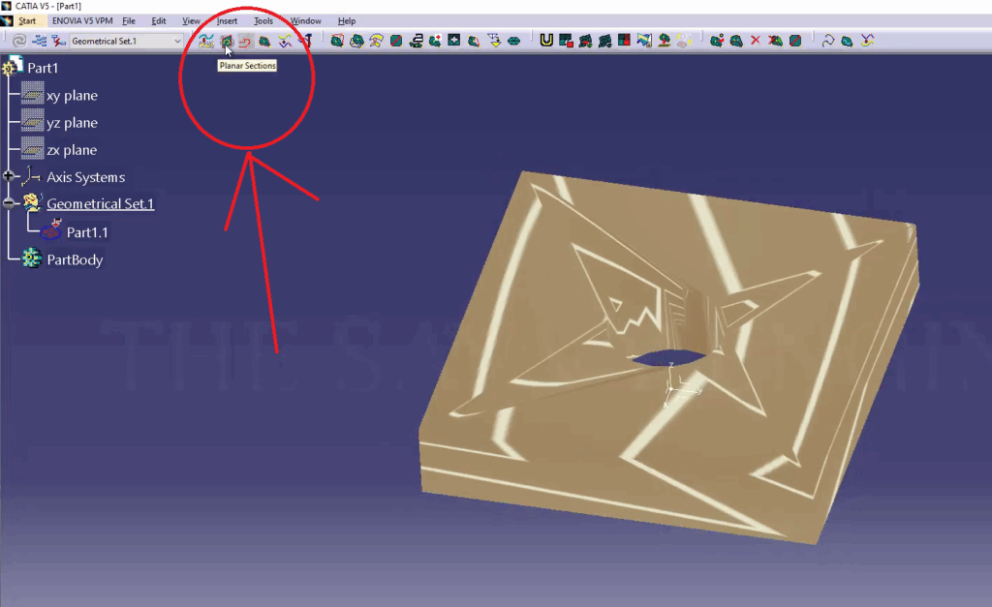Click the red curve icon right of Planar Sections
992x607 pixels.
246,41
